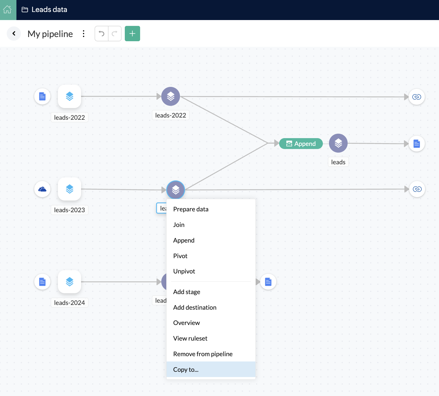Select Join in the context menu
The image size is (439, 396).
tap(179, 225)
